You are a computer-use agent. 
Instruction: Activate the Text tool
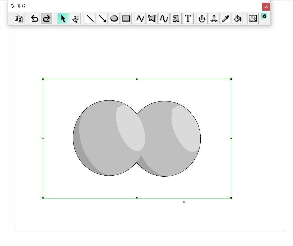coord(188,19)
